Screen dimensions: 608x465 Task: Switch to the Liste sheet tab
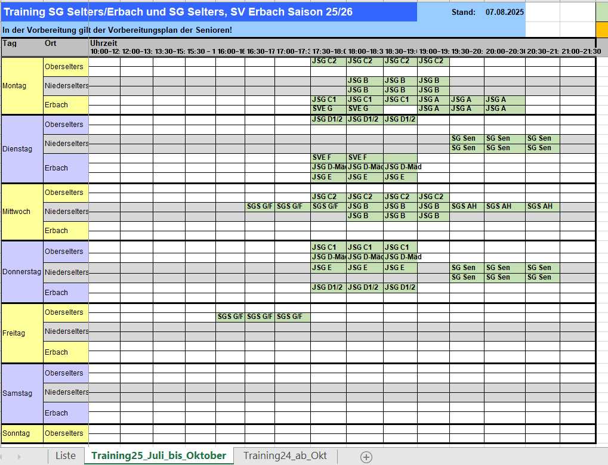(66, 456)
